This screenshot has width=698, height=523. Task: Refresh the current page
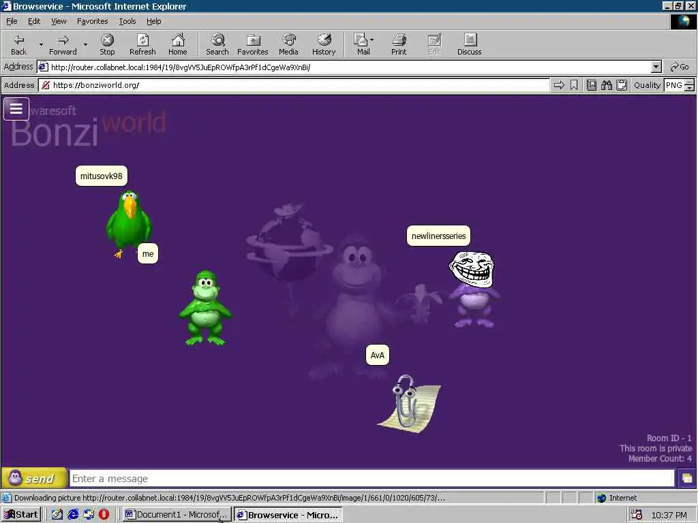[x=142, y=44]
